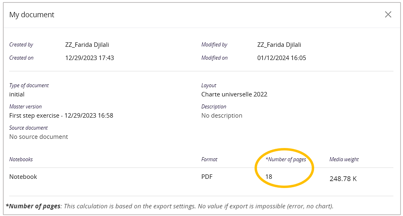This screenshot has width=403, height=216.
Task: Click the page count value 18
Action: [x=269, y=177]
